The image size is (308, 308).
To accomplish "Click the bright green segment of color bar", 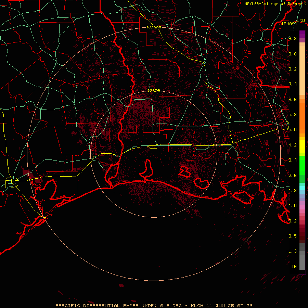I will pos(302,165).
